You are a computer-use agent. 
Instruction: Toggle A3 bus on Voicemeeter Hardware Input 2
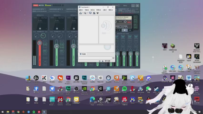pyautogui.click(x=62, y=47)
